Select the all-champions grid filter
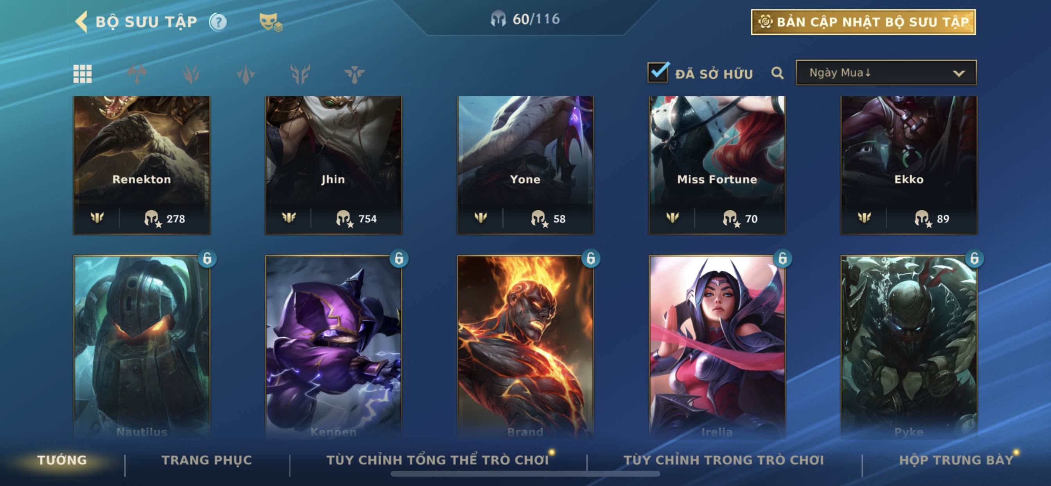Viewport: 1051px width, 486px height. point(83,74)
